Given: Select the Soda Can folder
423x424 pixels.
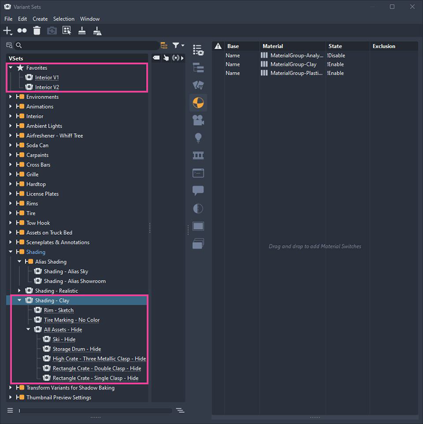Looking at the screenshot, I should (38, 145).
